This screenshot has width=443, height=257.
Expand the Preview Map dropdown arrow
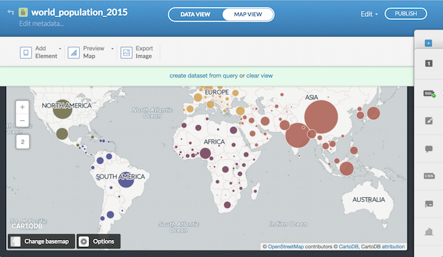[x=112, y=49]
